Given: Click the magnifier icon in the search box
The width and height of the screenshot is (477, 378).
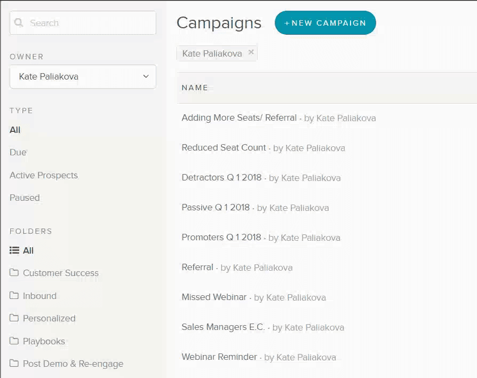Looking at the screenshot, I should (19, 22).
